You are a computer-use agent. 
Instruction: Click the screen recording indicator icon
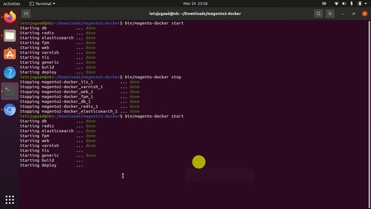(x=324, y=3)
